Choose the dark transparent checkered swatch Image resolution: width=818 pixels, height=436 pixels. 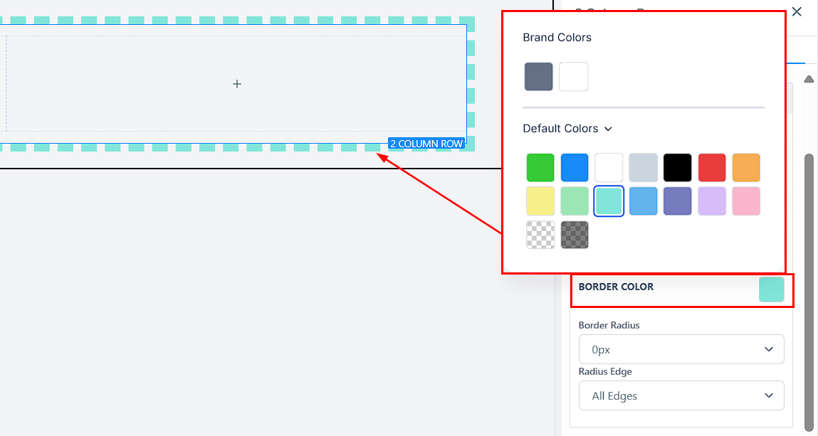click(575, 235)
